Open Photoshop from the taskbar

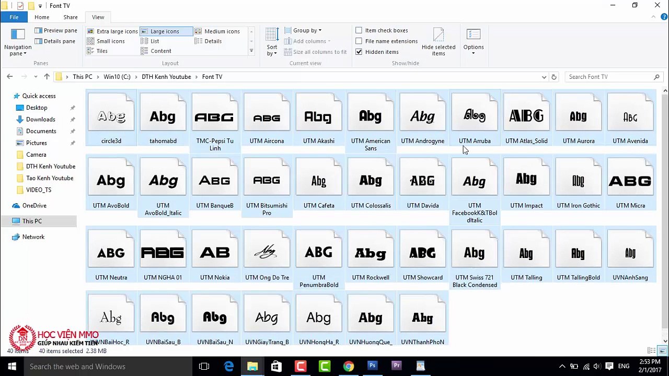point(372,366)
